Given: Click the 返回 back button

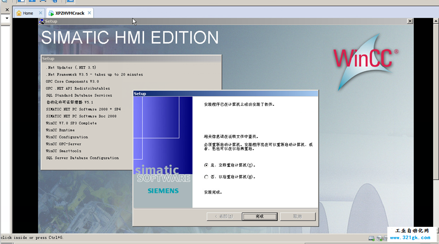Looking at the screenshot, I should [x=224, y=216].
